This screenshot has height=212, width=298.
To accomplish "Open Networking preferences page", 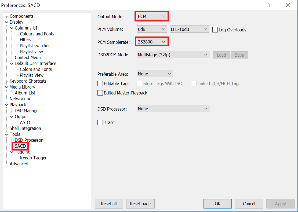I will [x=20, y=98].
